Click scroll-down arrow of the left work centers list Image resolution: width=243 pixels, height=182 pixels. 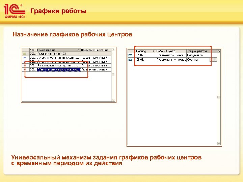pos(113,100)
